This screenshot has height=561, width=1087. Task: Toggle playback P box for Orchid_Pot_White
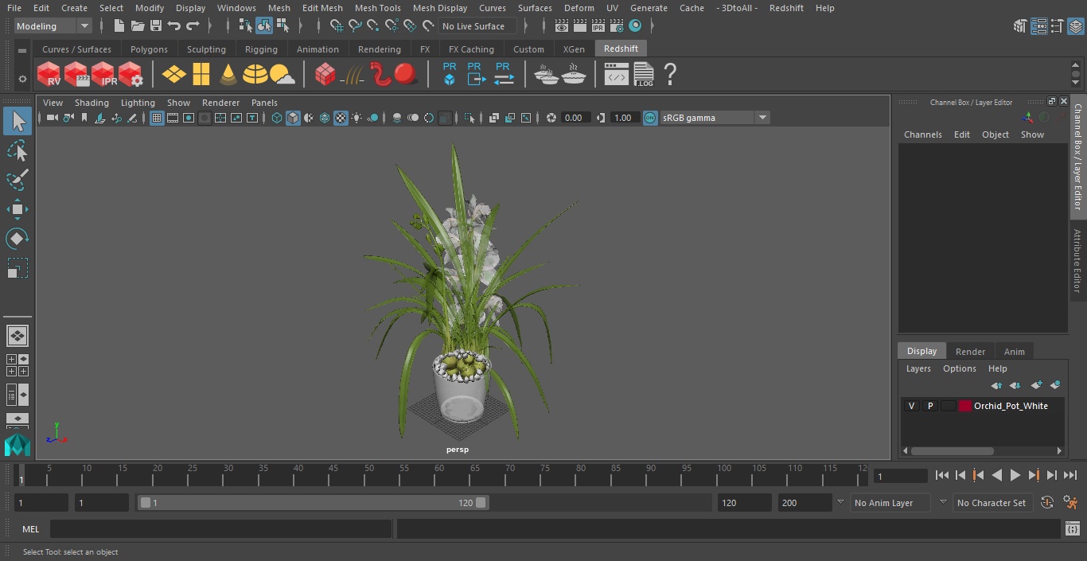(929, 406)
